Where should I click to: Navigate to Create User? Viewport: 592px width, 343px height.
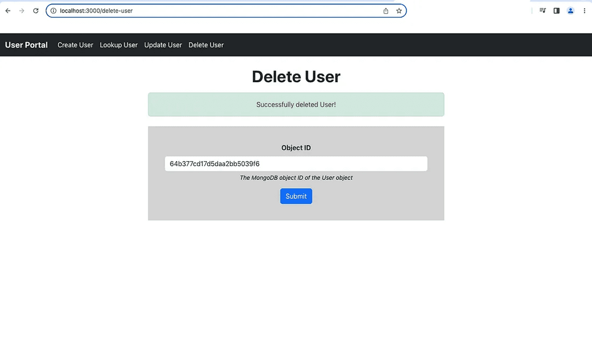(75, 45)
